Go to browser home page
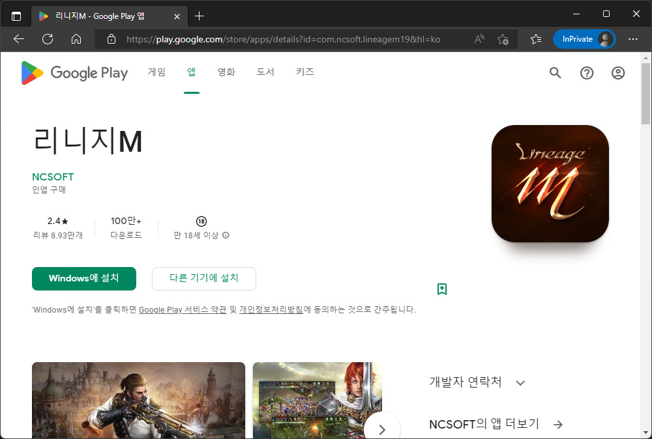The width and height of the screenshot is (652, 439). [x=76, y=39]
